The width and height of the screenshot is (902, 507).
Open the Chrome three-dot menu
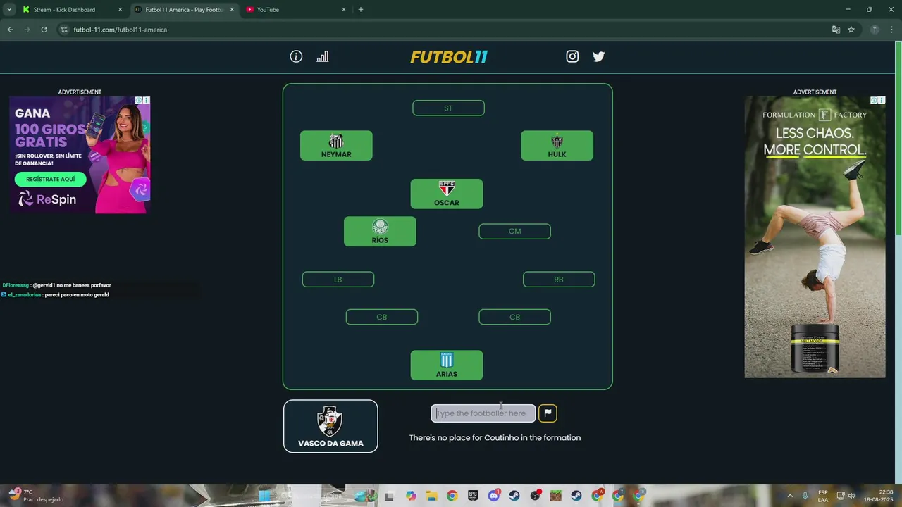891,30
